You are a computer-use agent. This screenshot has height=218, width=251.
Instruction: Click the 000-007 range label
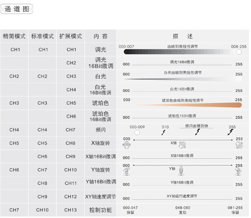click(x=126, y=46)
